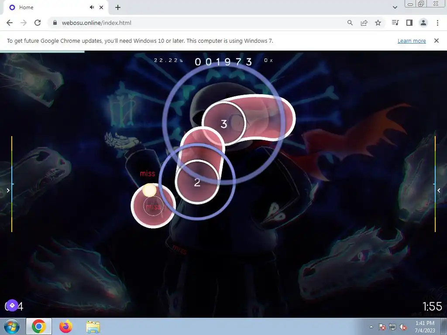Go back to the previous page
The height and width of the screenshot is (335, 447).
tap(10, 23)
